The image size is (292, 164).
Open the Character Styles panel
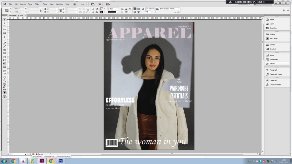275,85
